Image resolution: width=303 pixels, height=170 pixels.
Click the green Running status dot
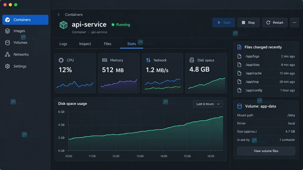(x=113, y=25)
